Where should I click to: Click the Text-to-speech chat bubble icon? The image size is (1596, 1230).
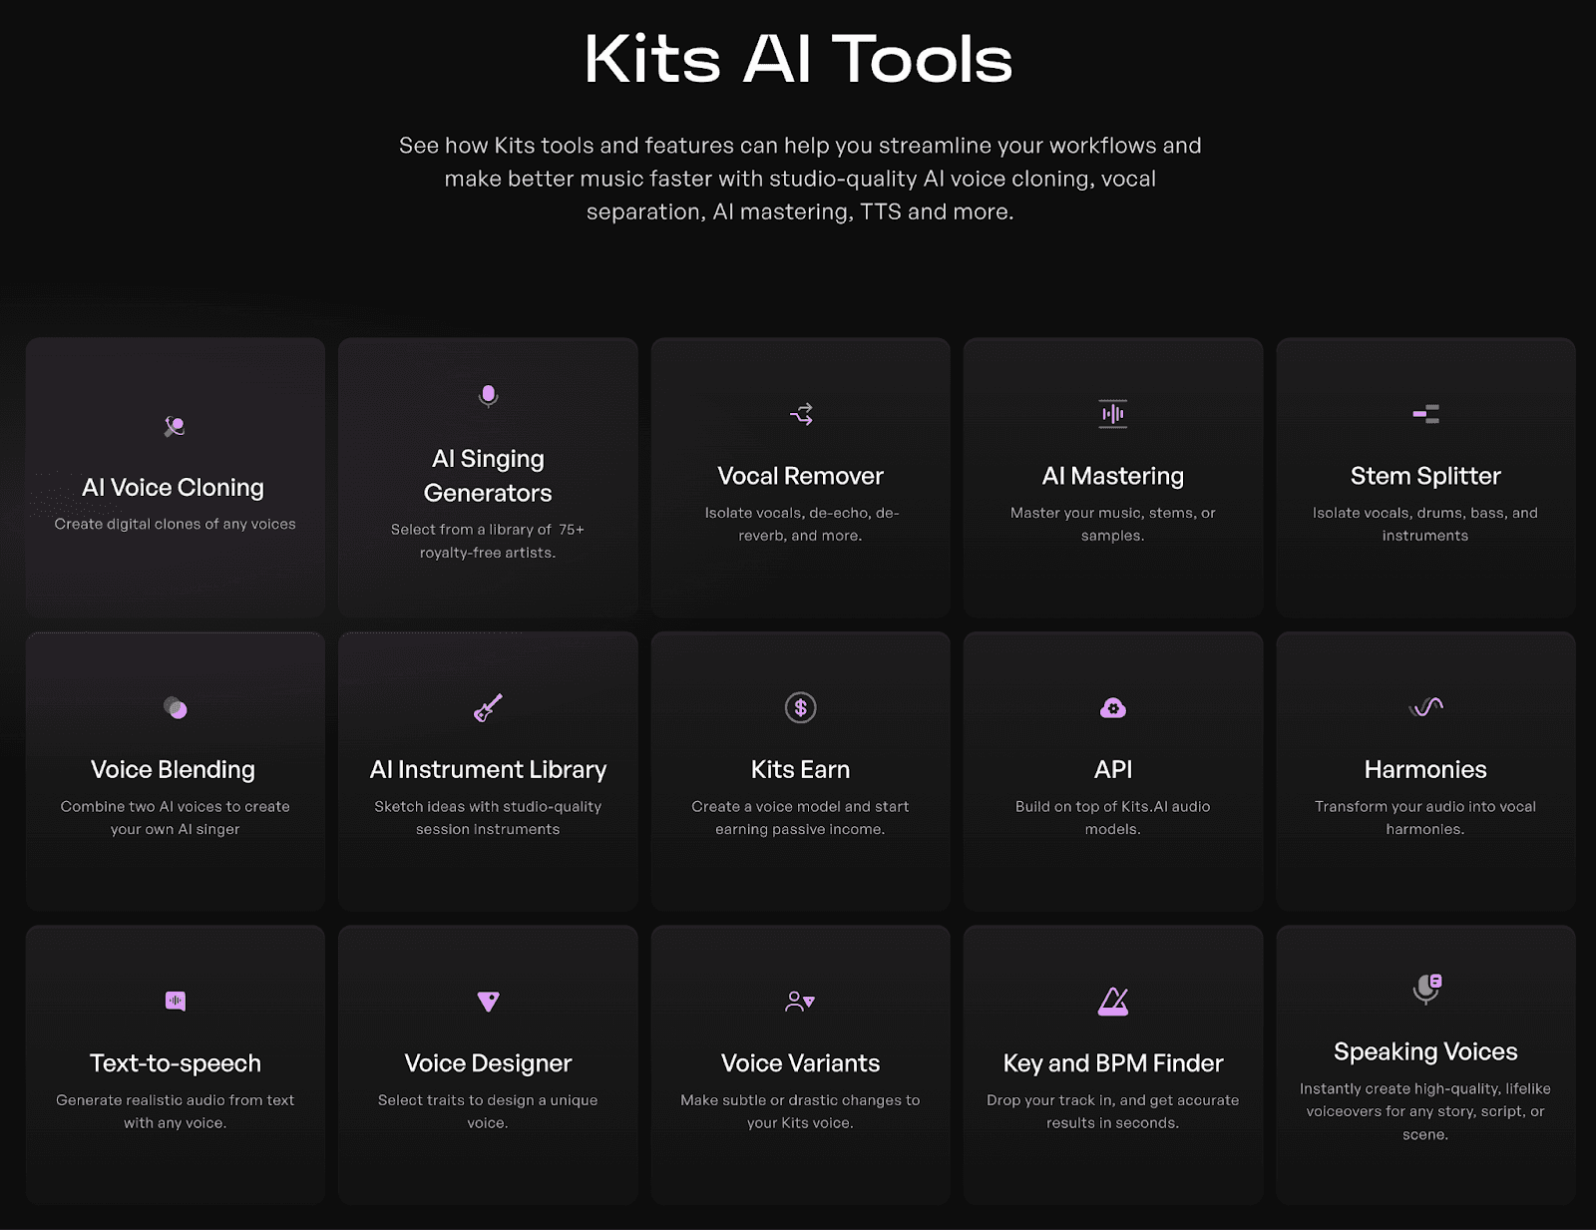(175, 1001)
